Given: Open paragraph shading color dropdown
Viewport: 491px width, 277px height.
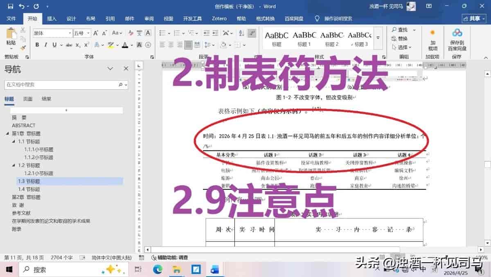Looking at the screenshot, I should tap(231, 45).
